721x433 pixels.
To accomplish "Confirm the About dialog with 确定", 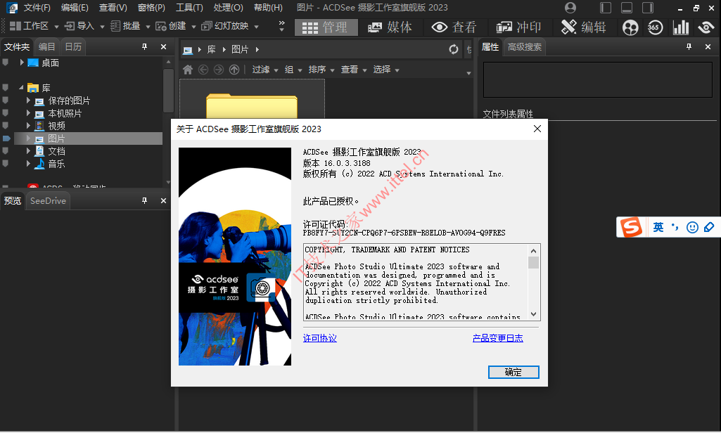I will [513, 373].
